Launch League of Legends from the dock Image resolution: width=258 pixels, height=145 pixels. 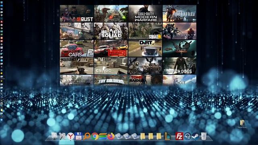point(168,136)
